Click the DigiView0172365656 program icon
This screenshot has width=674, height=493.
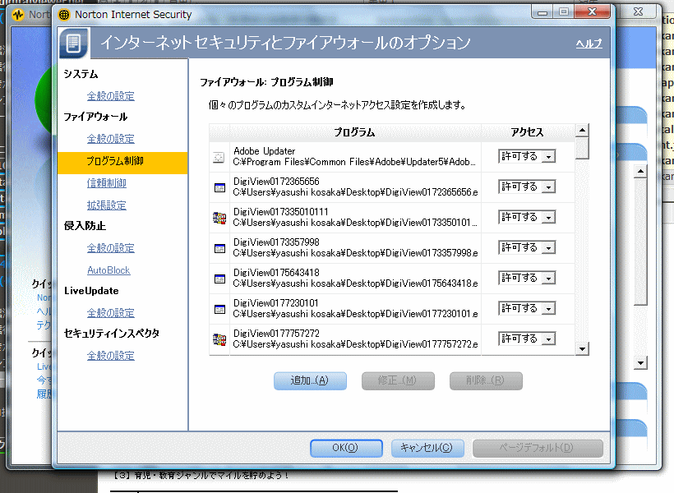pyautogui.click(x=219, y=187)
